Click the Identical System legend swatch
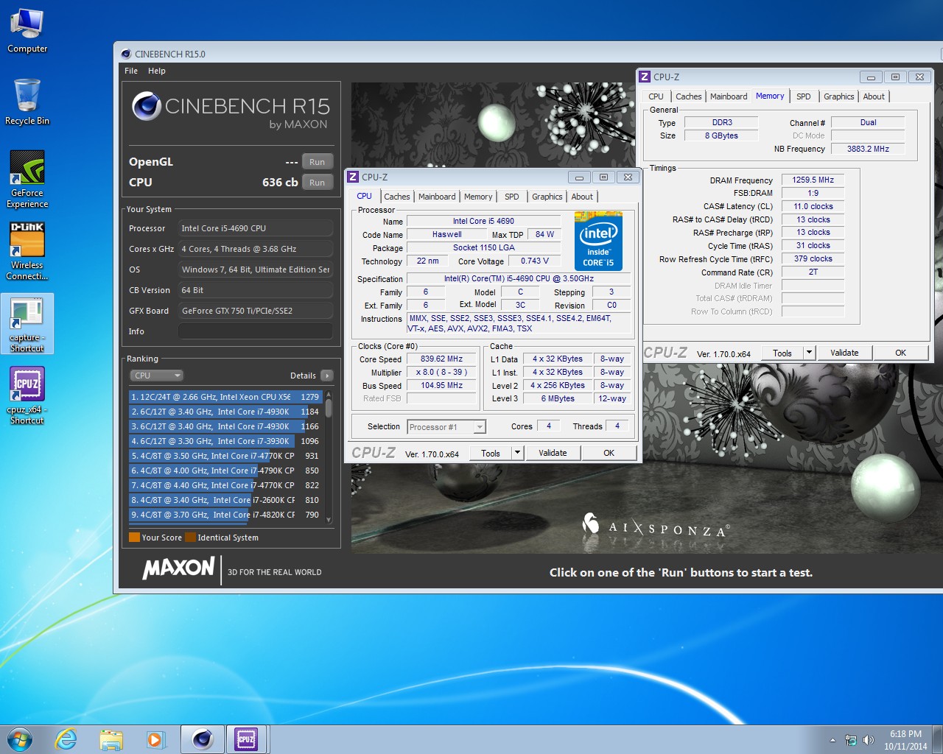 click(190, 538)
